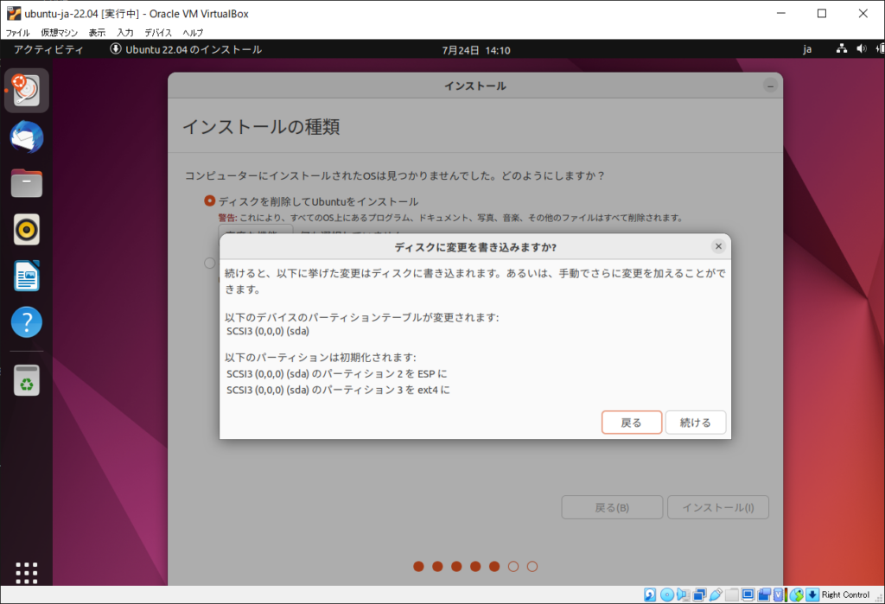Click the 'Right Control' host key label
Image resolution: width=885 pixels, height=604 pixels.
coord(845,594)
